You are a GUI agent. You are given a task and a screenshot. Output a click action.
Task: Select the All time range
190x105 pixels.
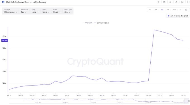[x=180, y=10]
